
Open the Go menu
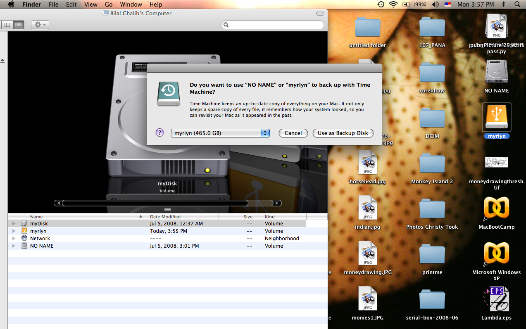point(109,5)
